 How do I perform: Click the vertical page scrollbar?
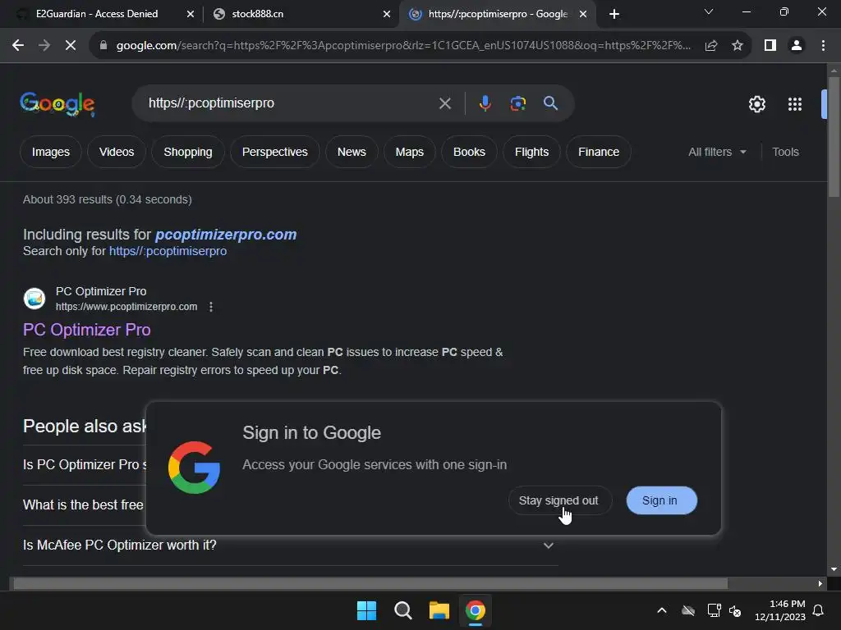tap(834, 138)
